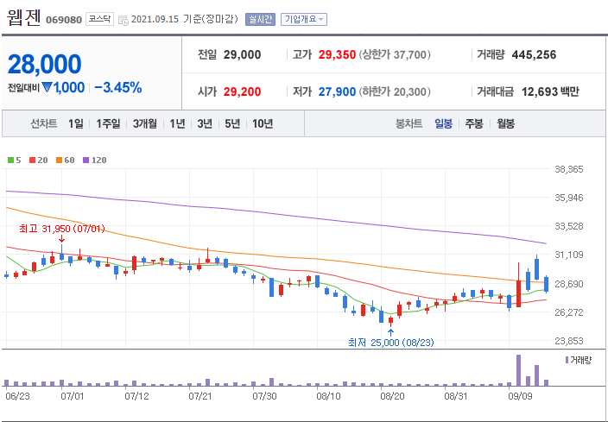The image size is (608, 422).
Task: Click the 최고 31,950 (07/01) marker label
Action: tap(62, 229)
